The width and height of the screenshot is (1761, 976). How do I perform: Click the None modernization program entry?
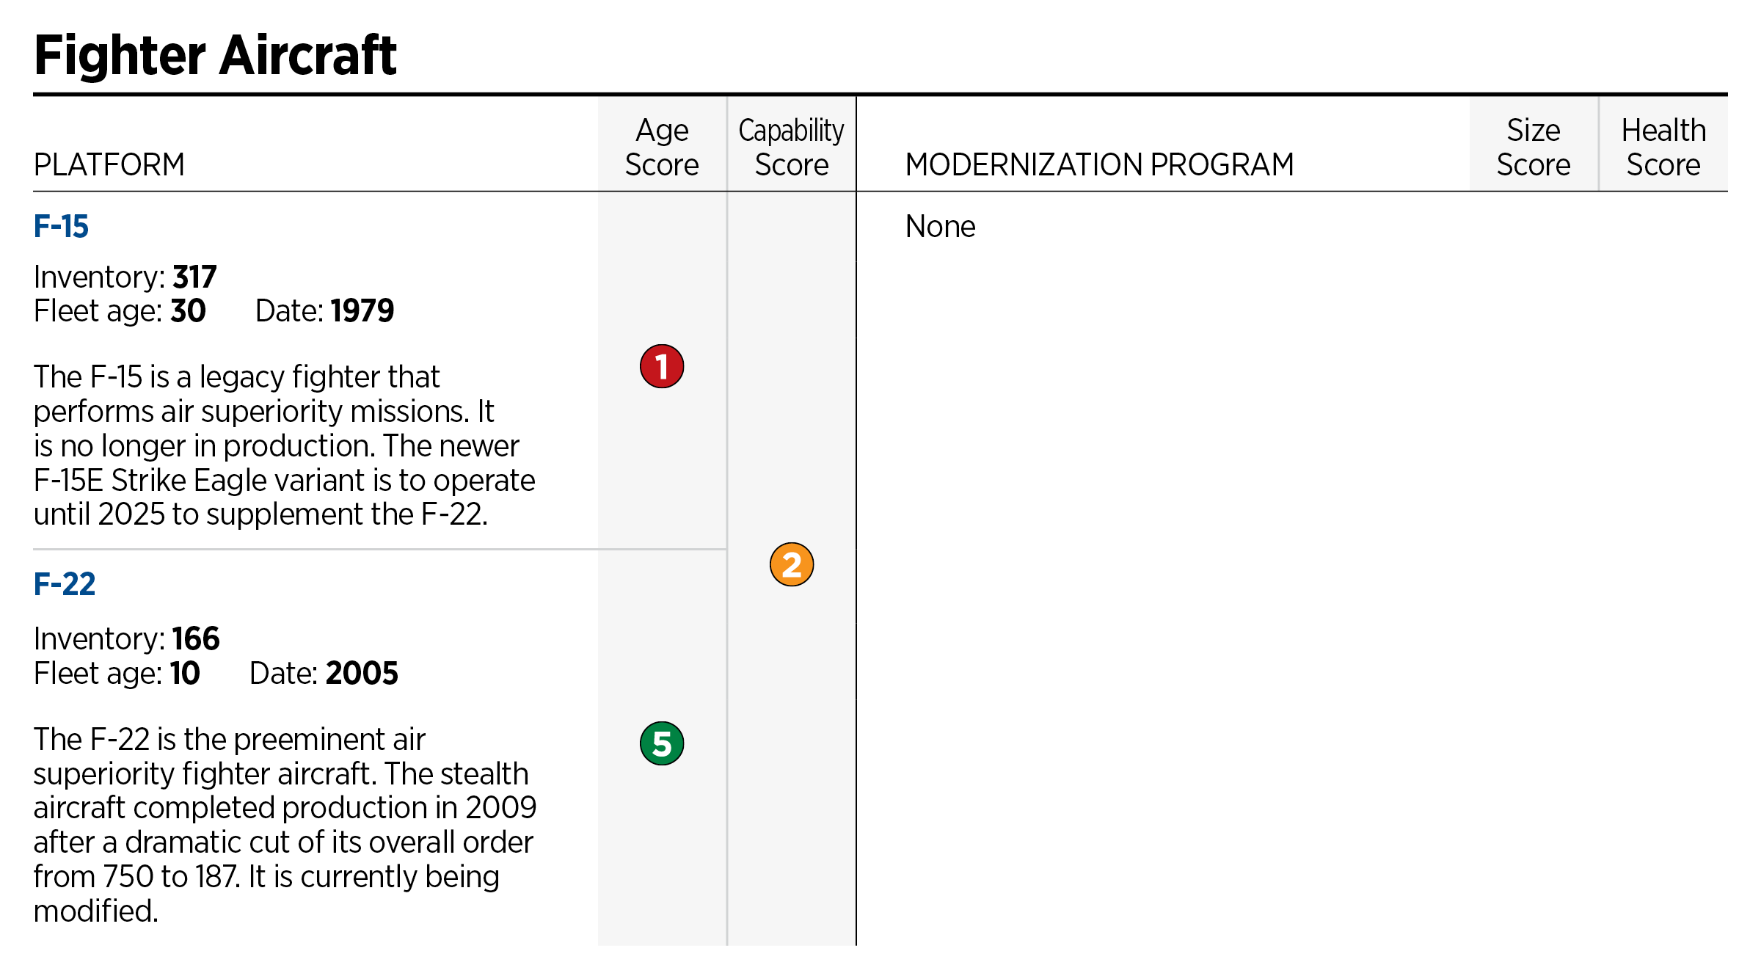[940, 226]
